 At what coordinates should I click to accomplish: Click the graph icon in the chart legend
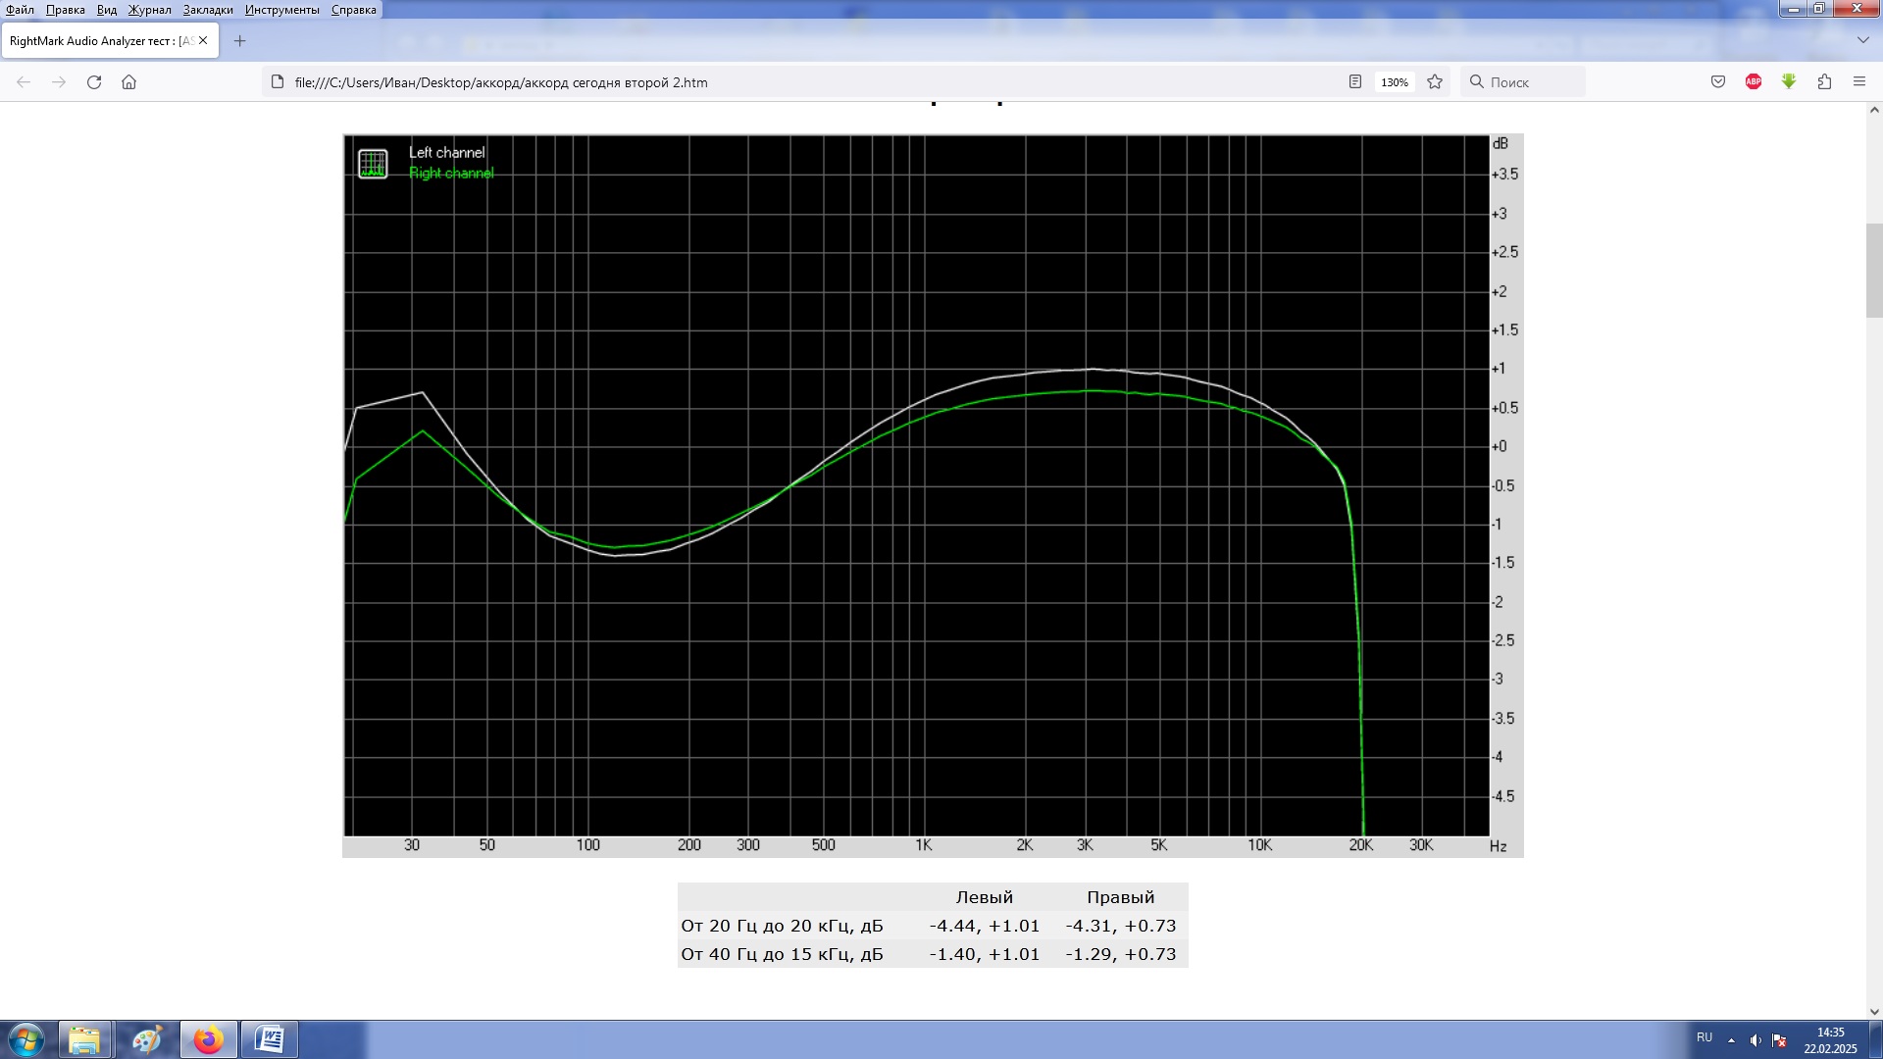[373, 163]
